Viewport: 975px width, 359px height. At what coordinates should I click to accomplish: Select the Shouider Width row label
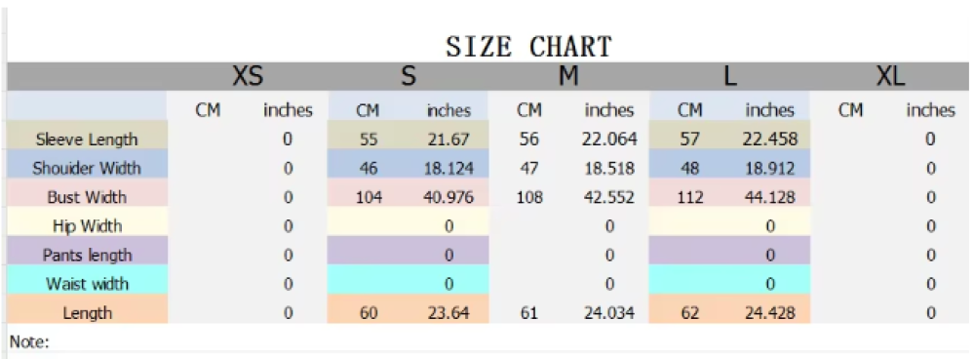click(x=87, y=168)
